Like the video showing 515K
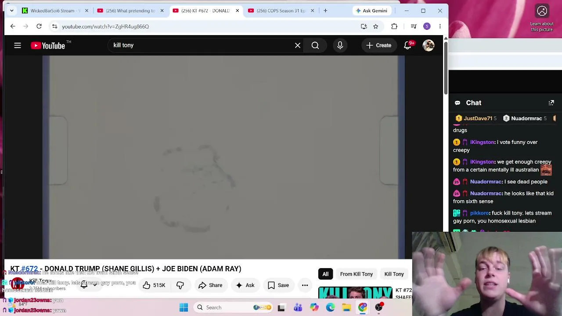The height and width of the screenshot is (316, 562). pyautogui.click(x=154, y=285)
